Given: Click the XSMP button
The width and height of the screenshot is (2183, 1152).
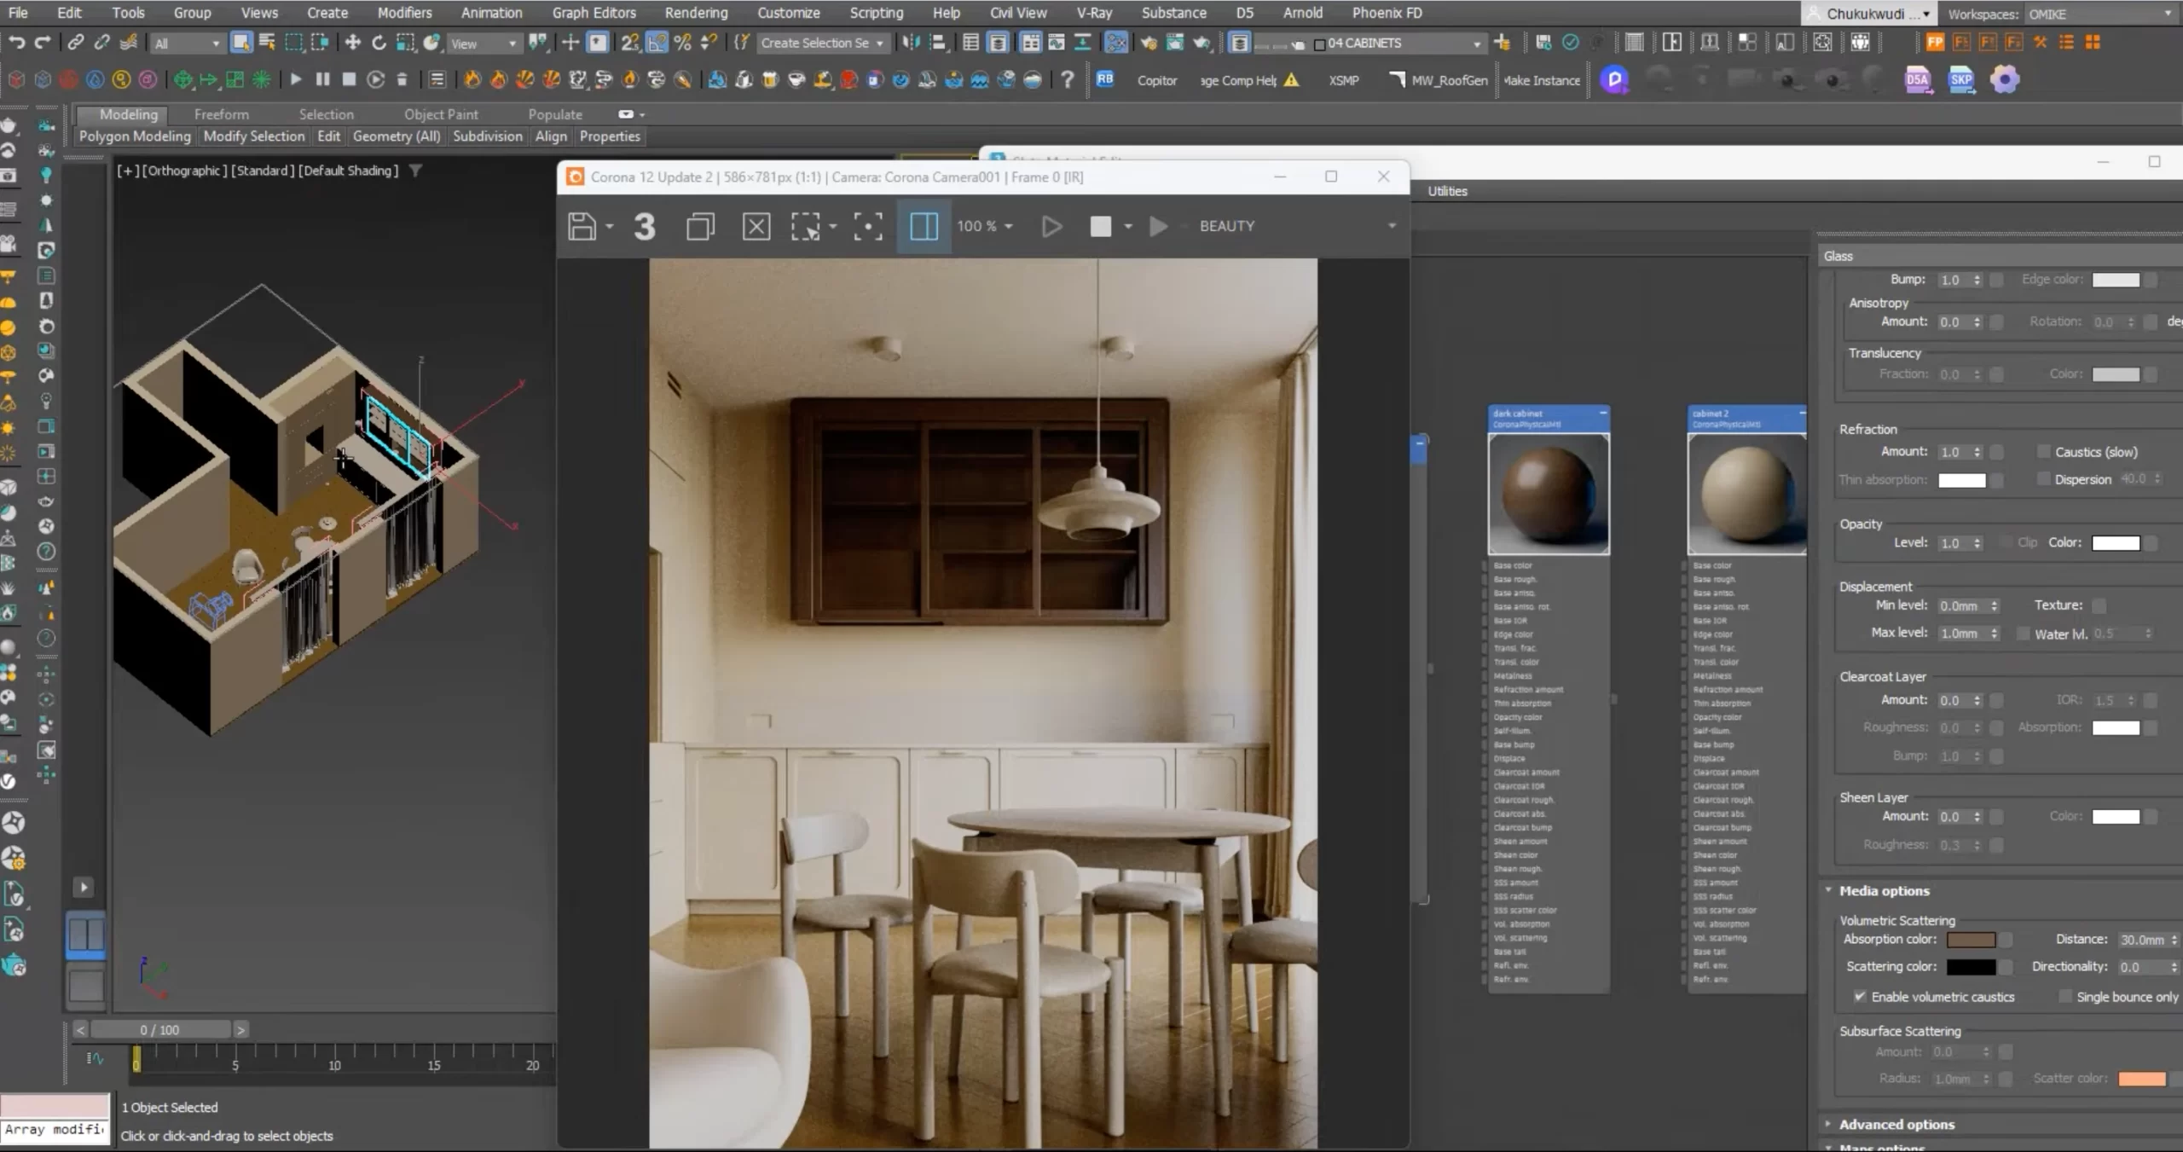Looking at the screenshot, I should coord(1343,80).
